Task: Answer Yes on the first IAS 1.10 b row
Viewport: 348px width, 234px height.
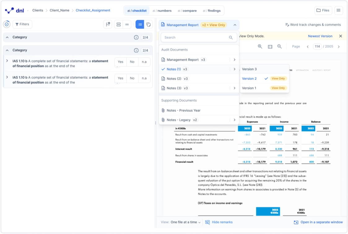Action: [120, 62]
